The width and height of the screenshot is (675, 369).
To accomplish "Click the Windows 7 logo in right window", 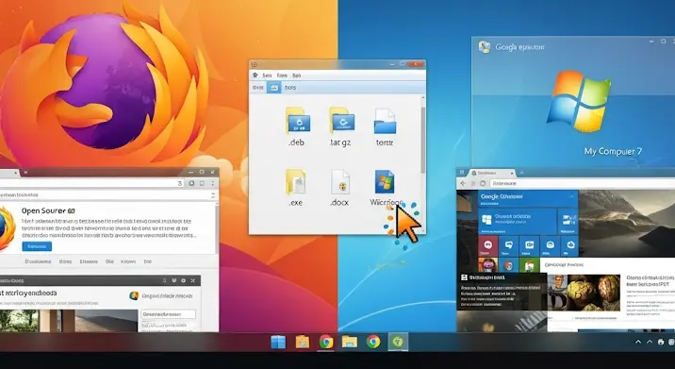I will point(579,101).
